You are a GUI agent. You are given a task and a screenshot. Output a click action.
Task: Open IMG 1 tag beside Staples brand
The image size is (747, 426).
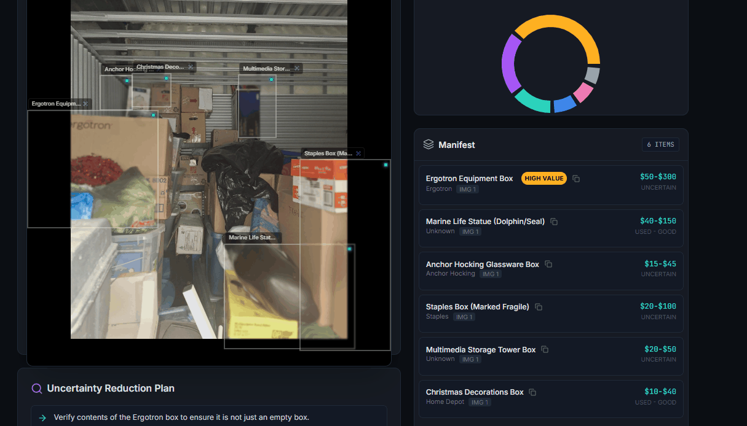coord(465,317)
